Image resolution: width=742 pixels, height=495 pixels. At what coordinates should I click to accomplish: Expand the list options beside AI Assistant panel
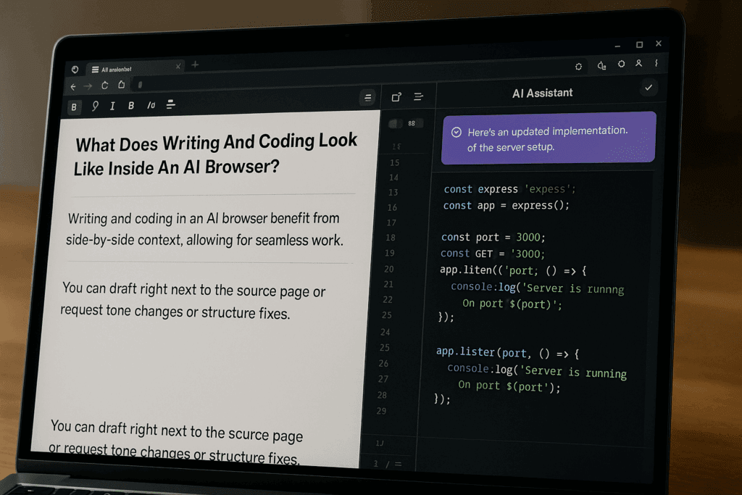pos(419,96)
